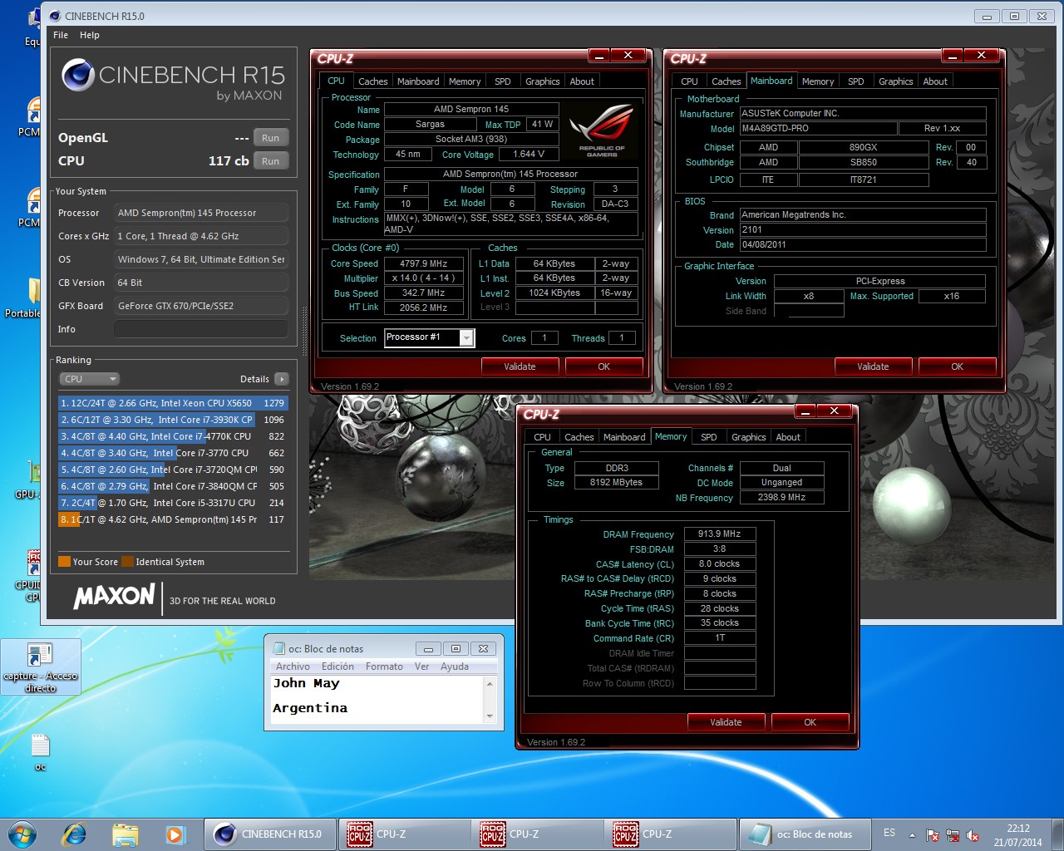Viewport: 1064px width, 851px height.
Task: Click the Details arrow button in Ranking
Action: coord(281,379)
